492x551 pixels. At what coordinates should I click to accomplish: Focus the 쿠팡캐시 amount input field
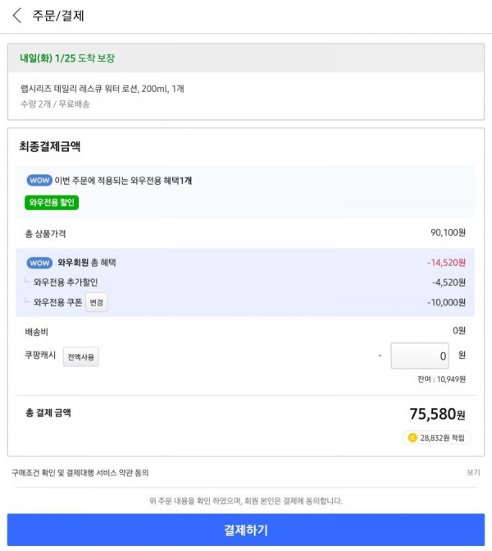coord(420,356)
